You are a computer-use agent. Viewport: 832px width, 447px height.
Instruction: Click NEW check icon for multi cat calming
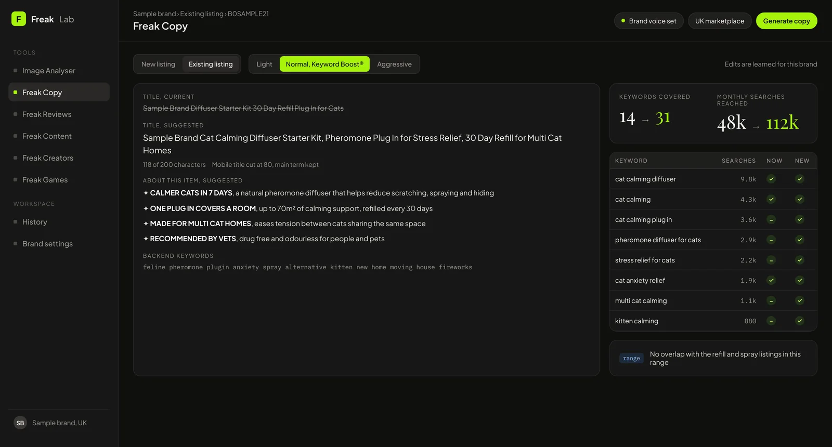point(800,300)
